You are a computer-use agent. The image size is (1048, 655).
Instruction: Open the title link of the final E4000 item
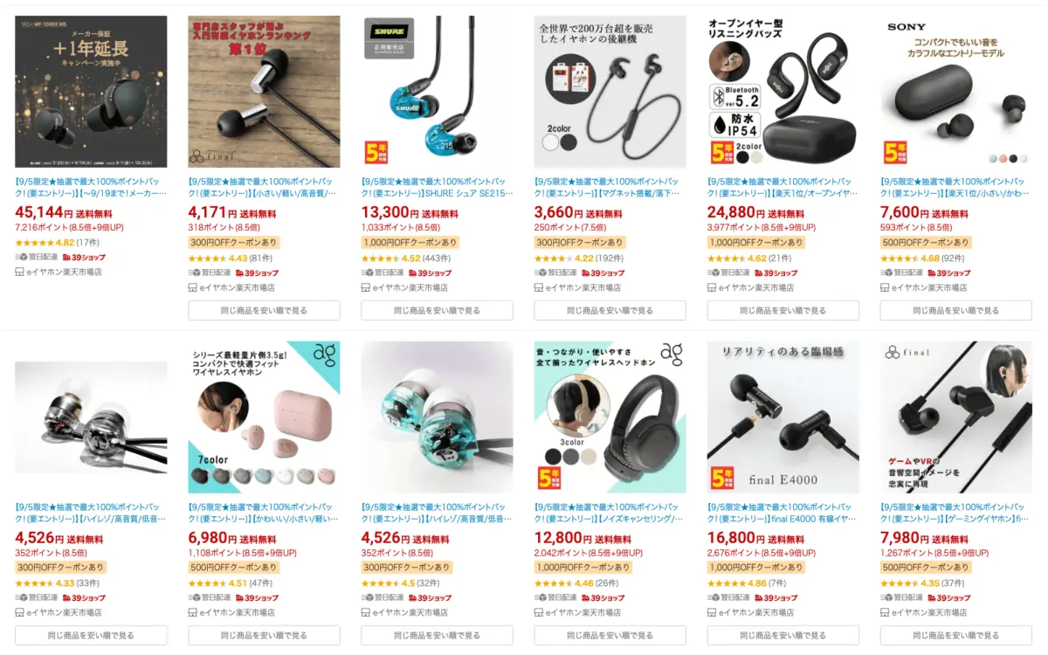click(x=783, y=514)
